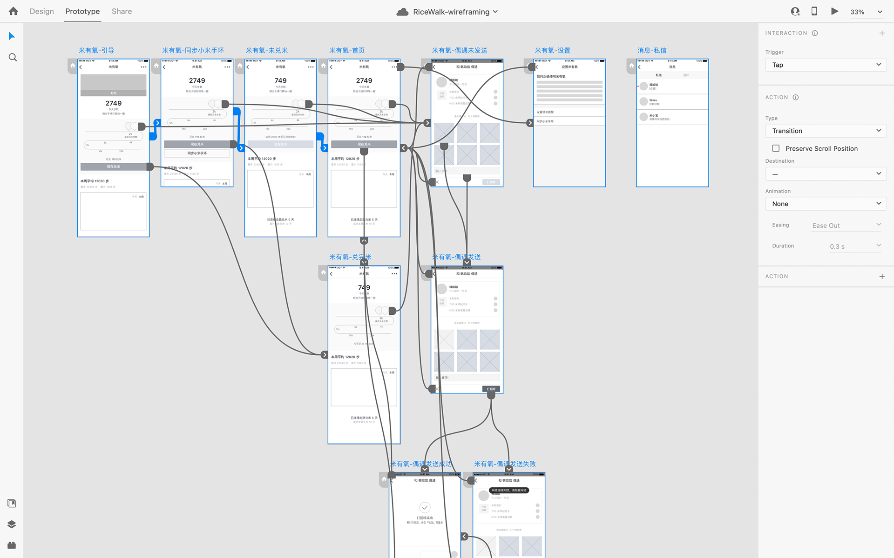
Task: Click home flow tab of 米有氧-引导 artboard
Action: pos(73,66)
